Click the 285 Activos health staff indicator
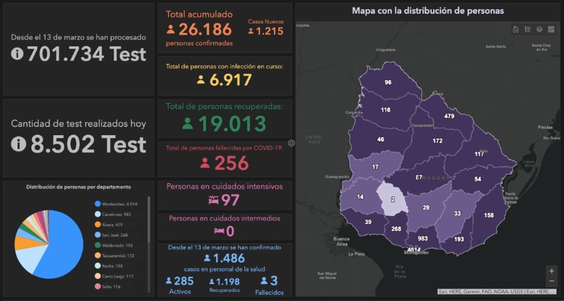 (x=180, y=285)
